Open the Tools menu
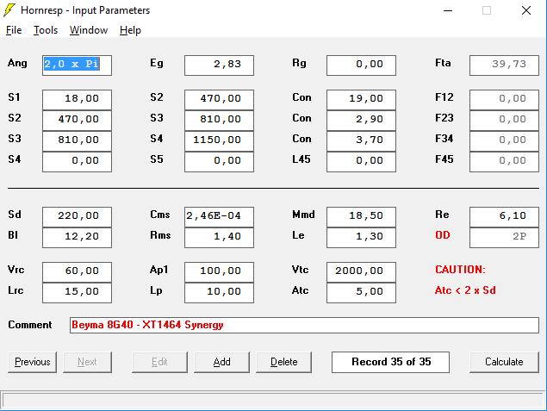The height and width of the screenshot is (411, 547). pos(46,30)
